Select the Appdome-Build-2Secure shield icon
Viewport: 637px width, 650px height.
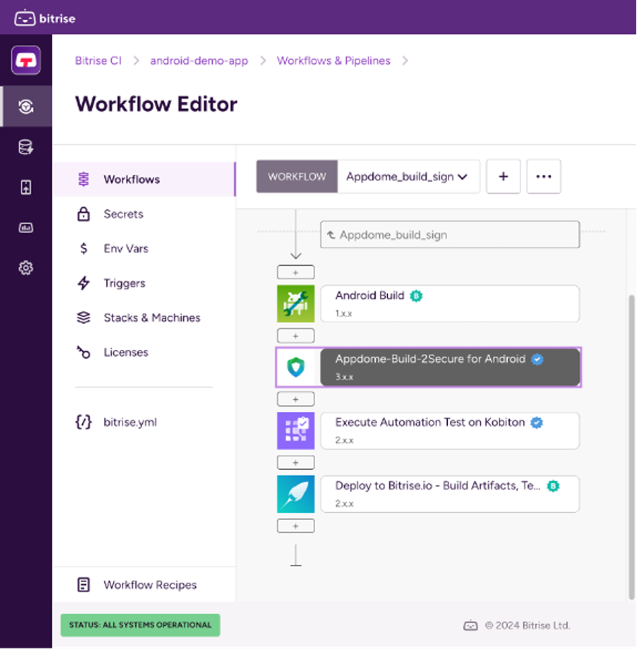(295, 367)
